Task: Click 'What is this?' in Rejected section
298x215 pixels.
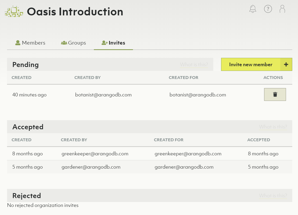Action: tap(273, 196)
